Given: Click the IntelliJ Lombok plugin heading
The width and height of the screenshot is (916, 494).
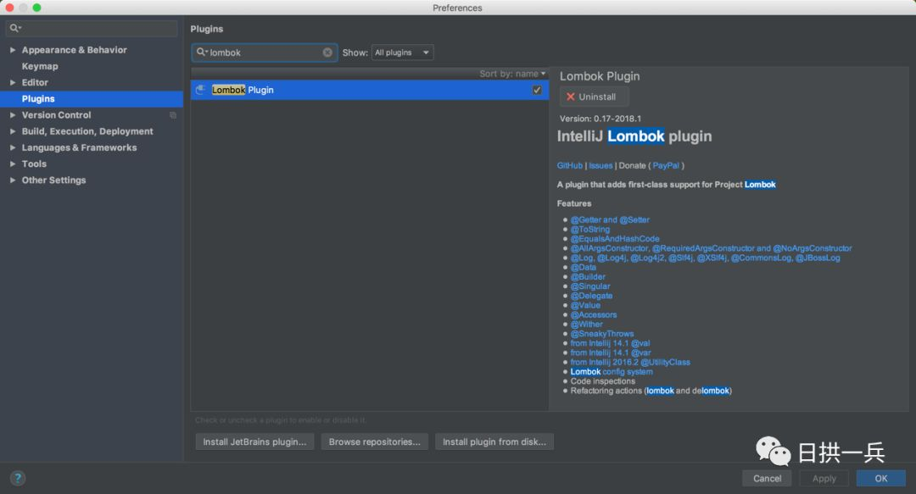Looking at the screenshot, I should 634,136.
